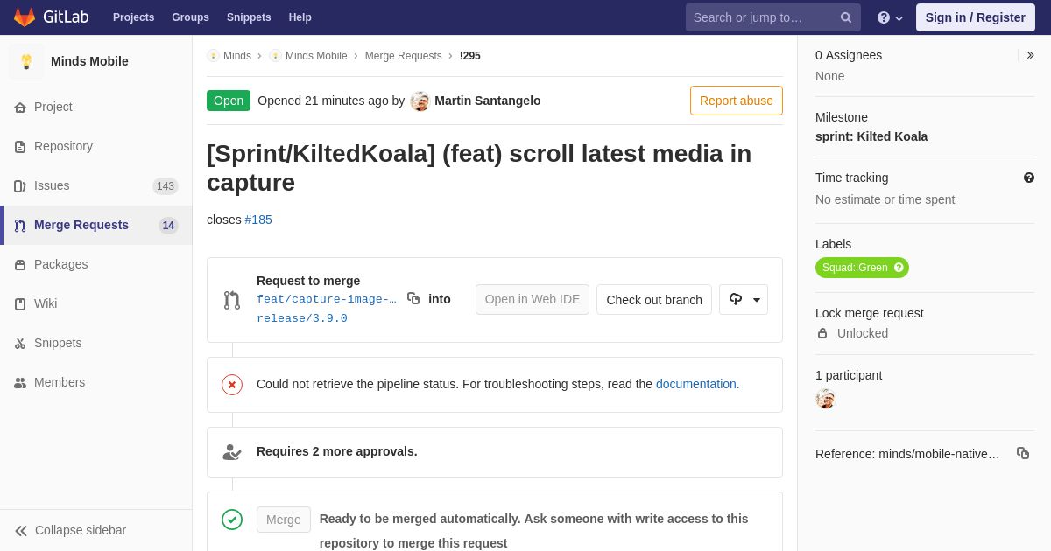
Task: Copy the source branch name
Action: pyautogui.click(x=413, y=299)
